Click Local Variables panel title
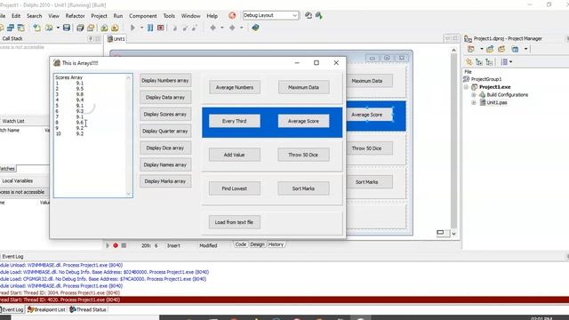This screenshot has width=569, height=320. tap(18, 180)
